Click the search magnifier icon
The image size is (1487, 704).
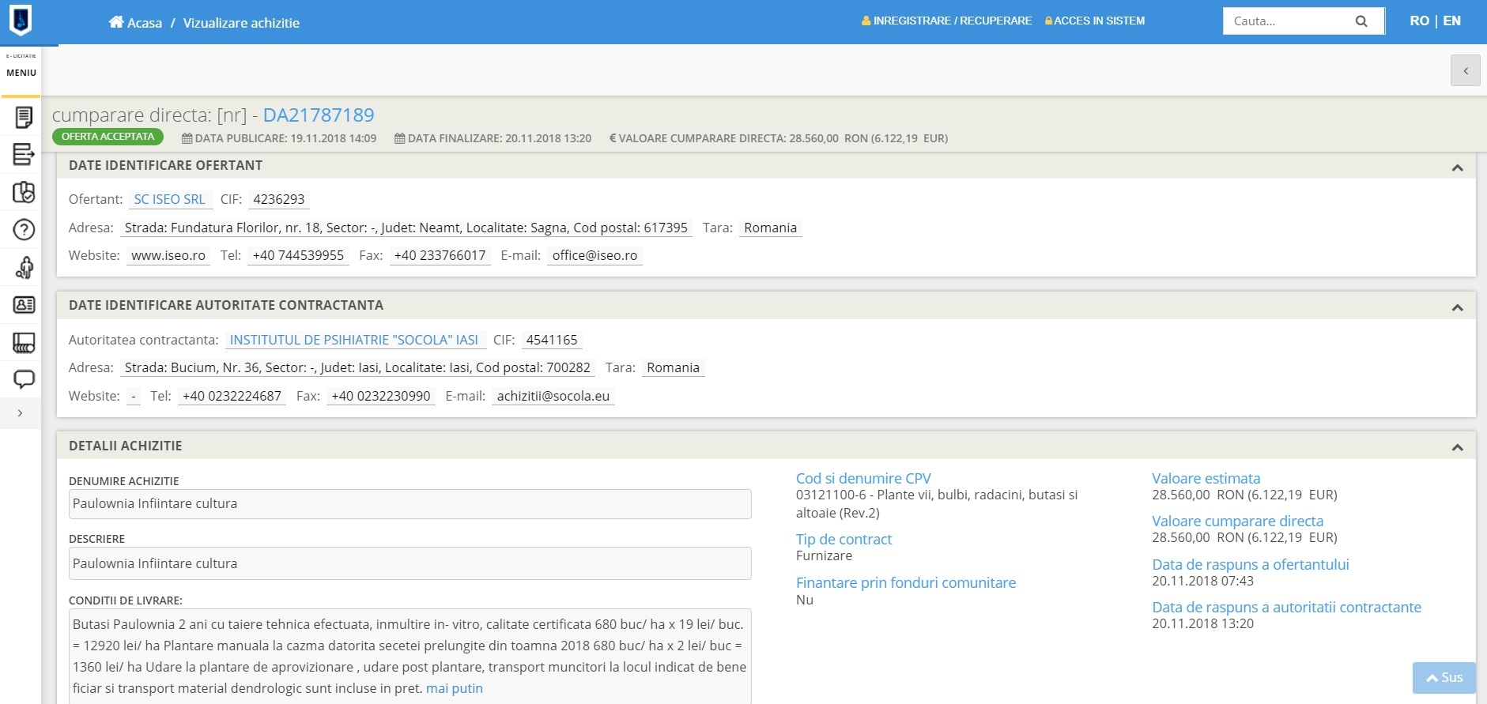pyautogui.click(x=1361, y=21)
